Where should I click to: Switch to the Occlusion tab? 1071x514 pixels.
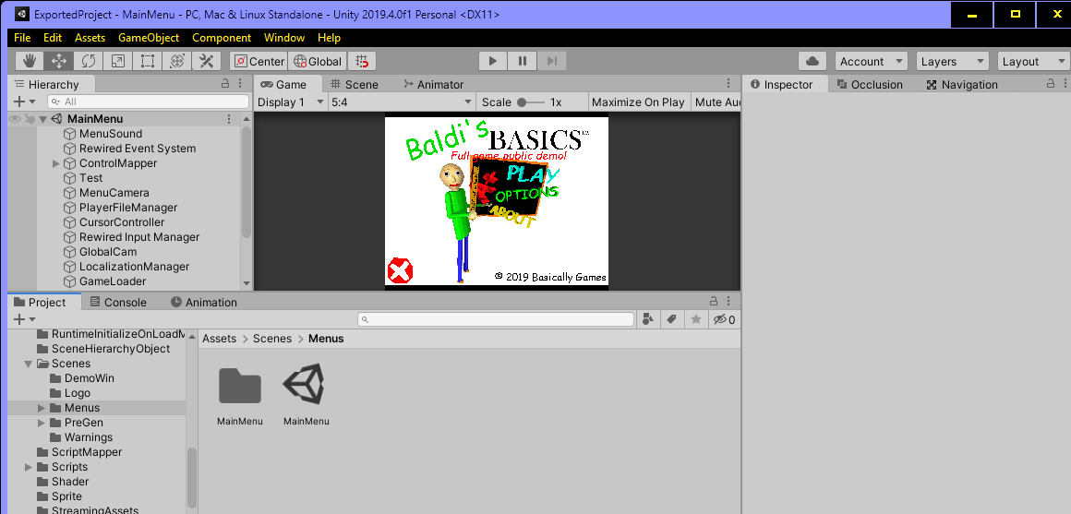coord(870,84)
